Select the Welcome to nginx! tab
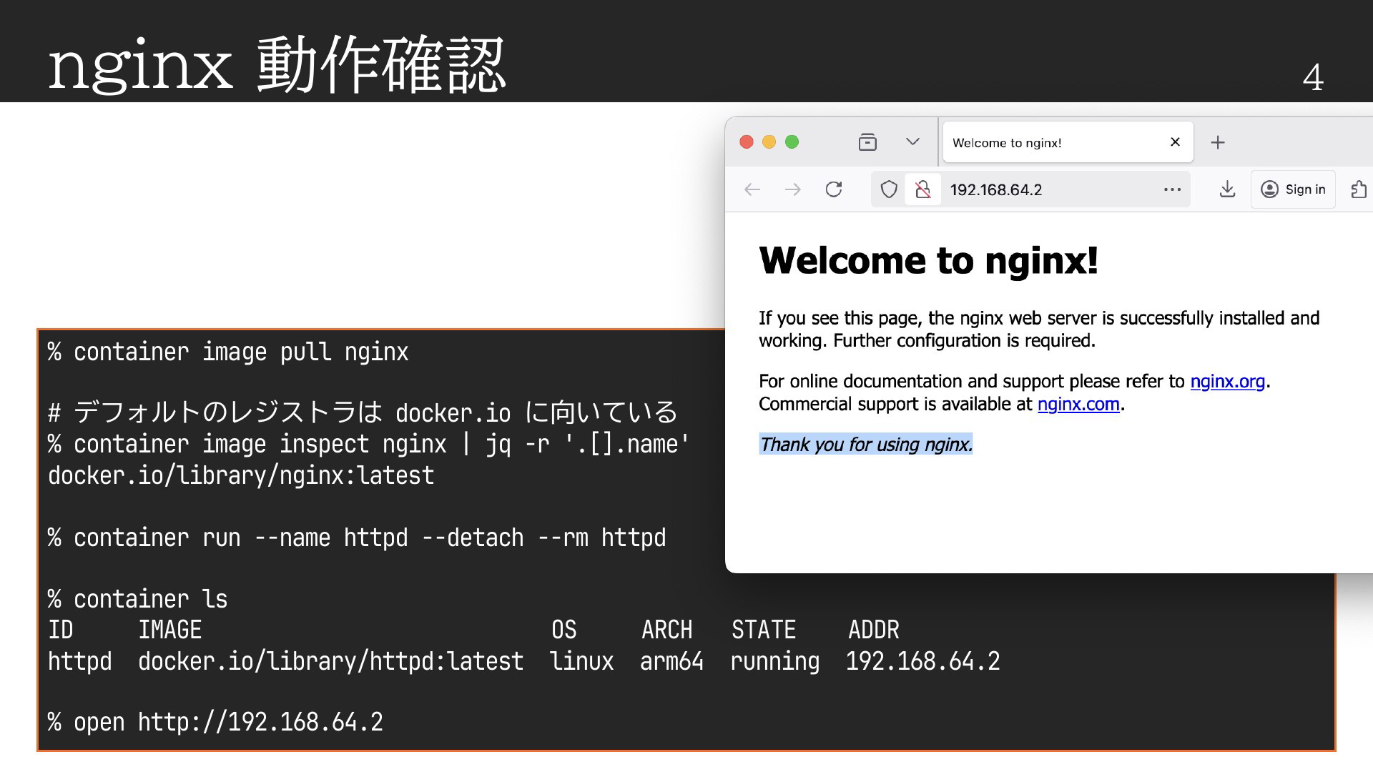 [x=1068, y=142]
